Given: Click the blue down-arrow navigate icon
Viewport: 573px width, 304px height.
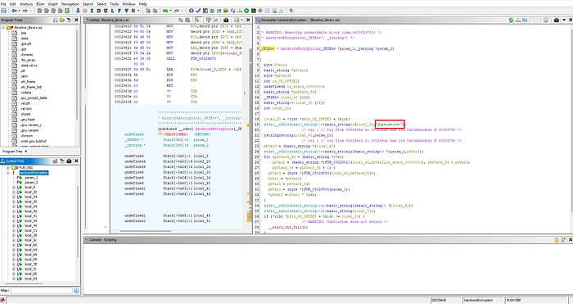Looking at the screenshot, I should pyautogui.click(x=78, y=11).
